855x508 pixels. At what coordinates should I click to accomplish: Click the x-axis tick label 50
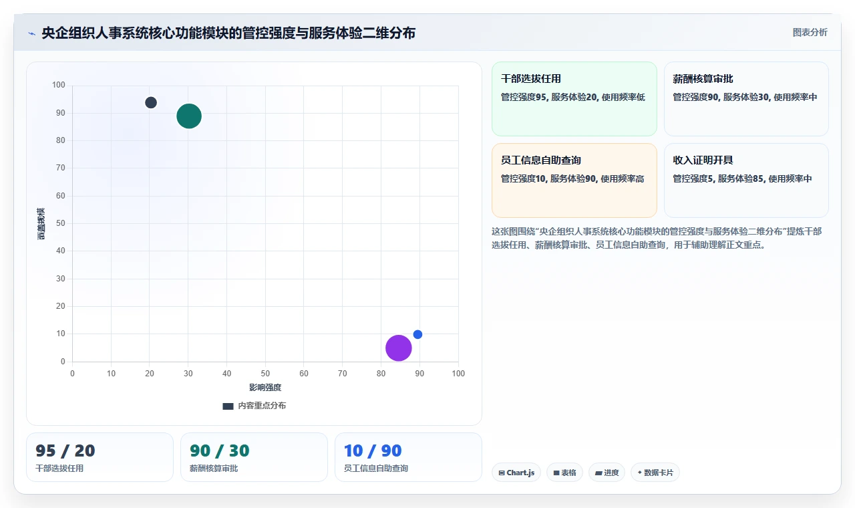[x=265, y=374]
